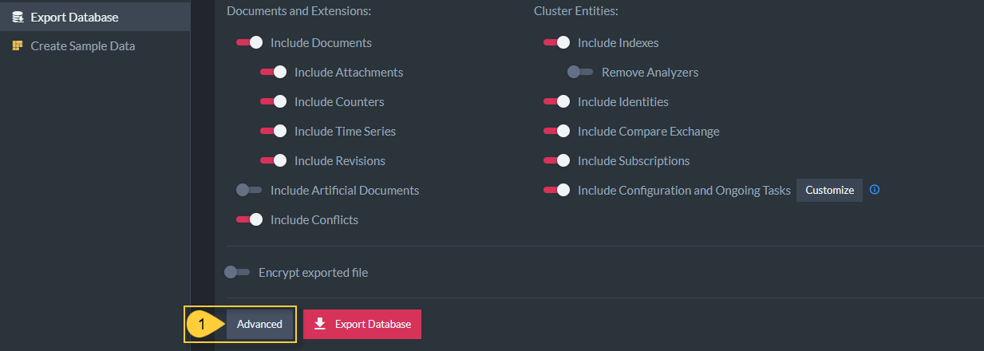Toggle Include Time Series switch
984x351 pixels.
pos(273,132)
